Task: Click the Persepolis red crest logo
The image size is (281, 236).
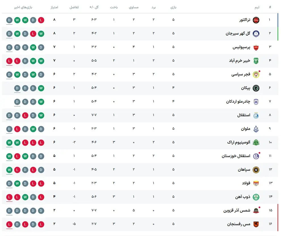Action: point(256,47)
